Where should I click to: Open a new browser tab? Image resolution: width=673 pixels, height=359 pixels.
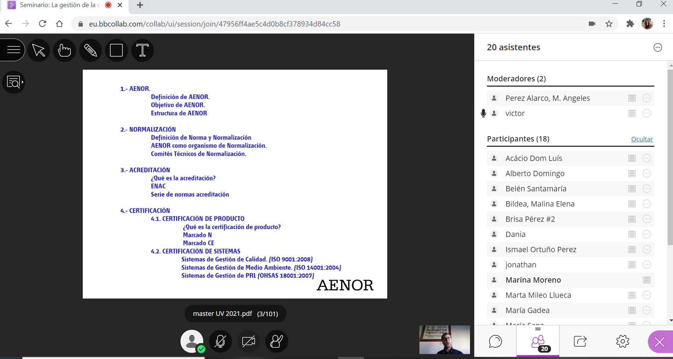tap(140, 5)
